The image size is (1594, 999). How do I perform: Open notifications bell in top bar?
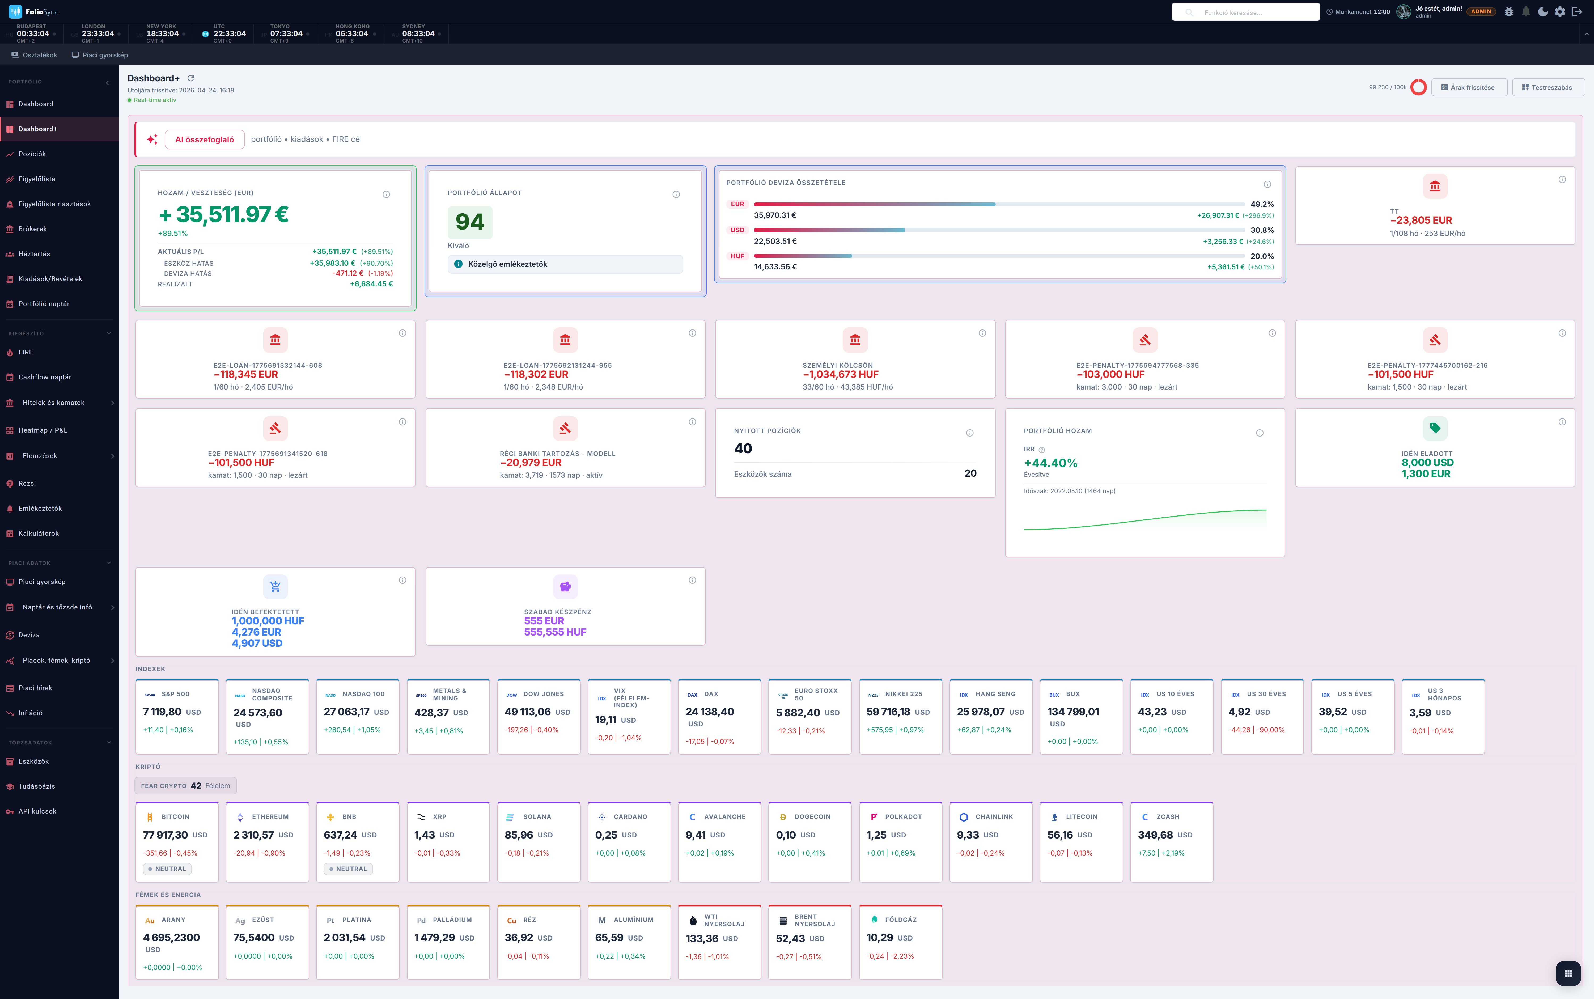(1526, 12)
